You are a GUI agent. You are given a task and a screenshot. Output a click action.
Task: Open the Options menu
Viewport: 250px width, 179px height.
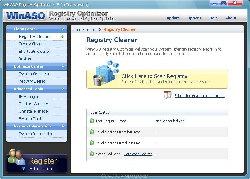195,18
